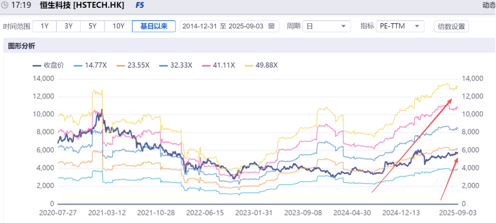Click the 动态 link at top right
Viewport: 496px width, 223px height.
489,5
